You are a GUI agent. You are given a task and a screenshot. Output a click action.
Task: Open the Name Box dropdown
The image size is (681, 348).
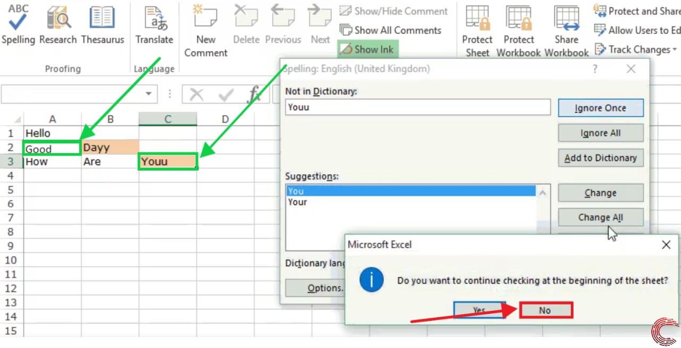pyautogui.click(x=148, y=94)
